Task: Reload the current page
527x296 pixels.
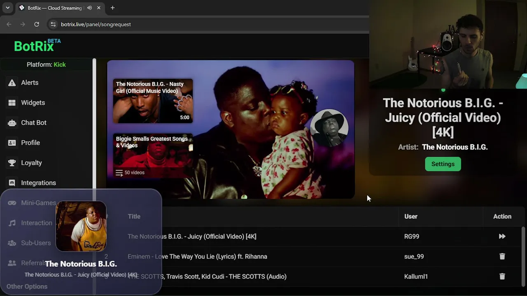Action: 37,24
